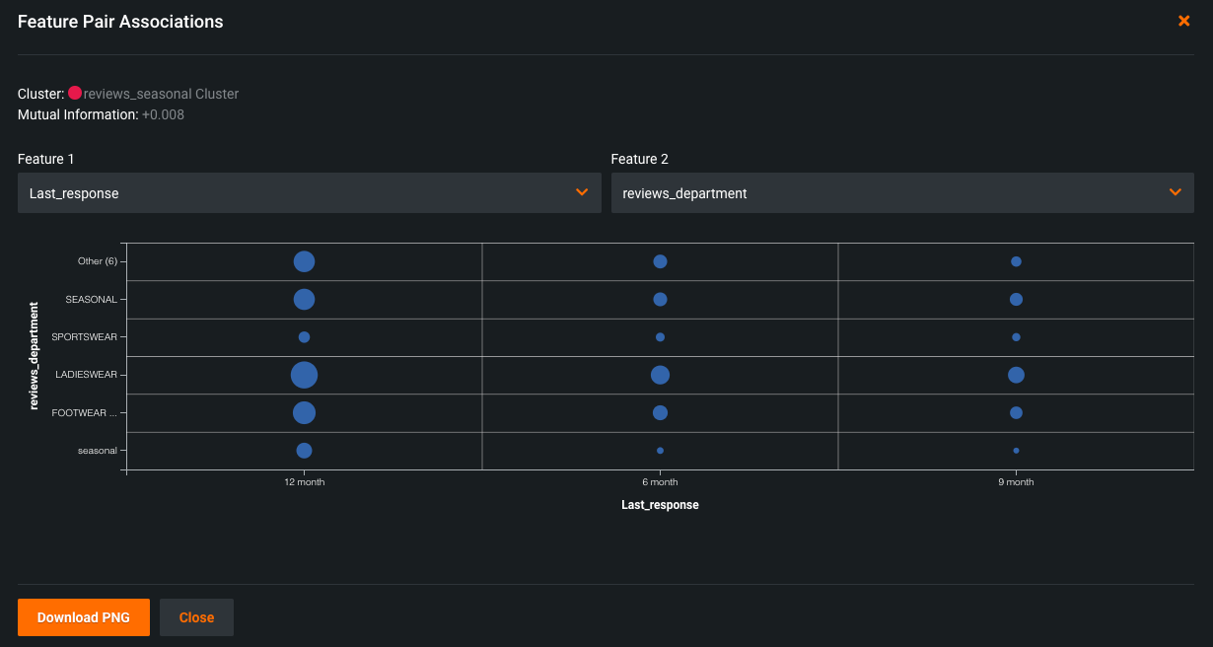1213x647 pixels.
Task: Select the FOOTWEAR bubble at 12 month
Action: 304,412
